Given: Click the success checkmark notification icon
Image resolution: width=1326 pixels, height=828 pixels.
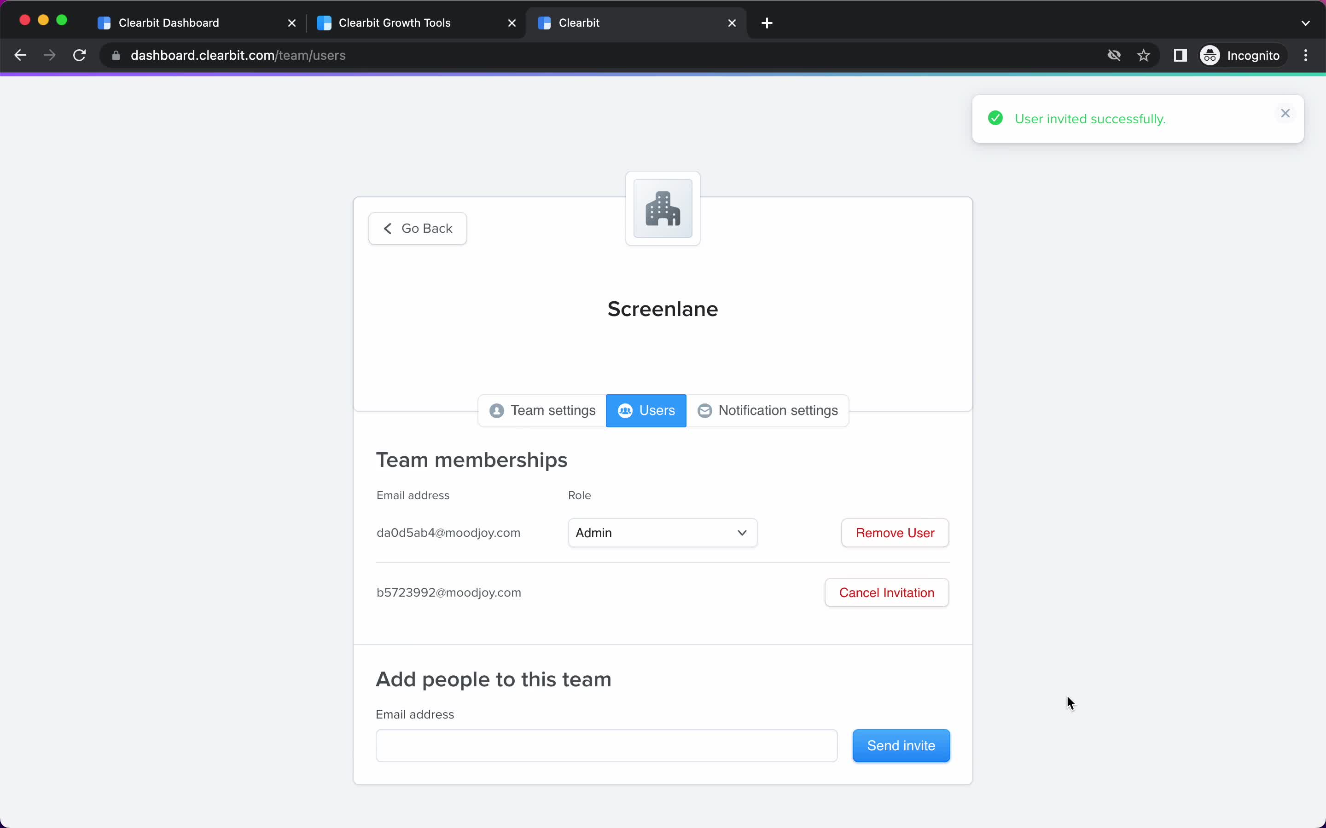Looking at the screenshot, I should (x=996, y=118).
